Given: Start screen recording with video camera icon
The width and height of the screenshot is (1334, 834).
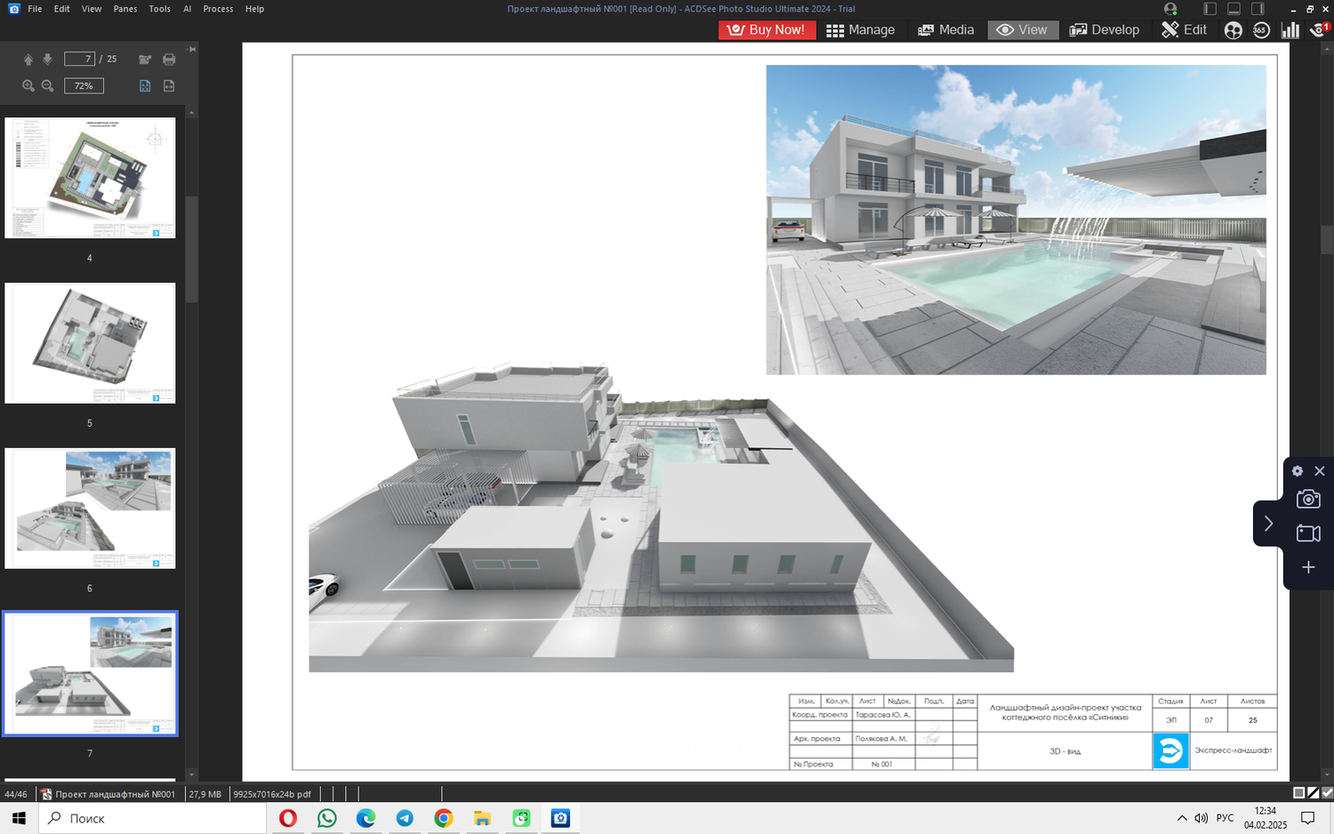Looking at the screenshot, I should pyautogui.click(x=1308, y=533).
